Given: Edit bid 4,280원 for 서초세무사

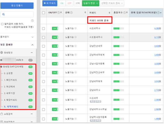Looking at the screenshot, I should pyautogui.click(x=158, y=29).
